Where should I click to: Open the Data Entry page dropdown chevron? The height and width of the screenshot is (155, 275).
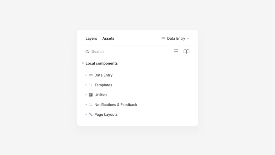[x=188, y=39]
